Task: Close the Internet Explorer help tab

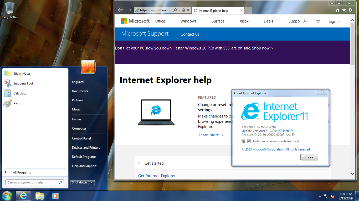Action: (242, 10)
